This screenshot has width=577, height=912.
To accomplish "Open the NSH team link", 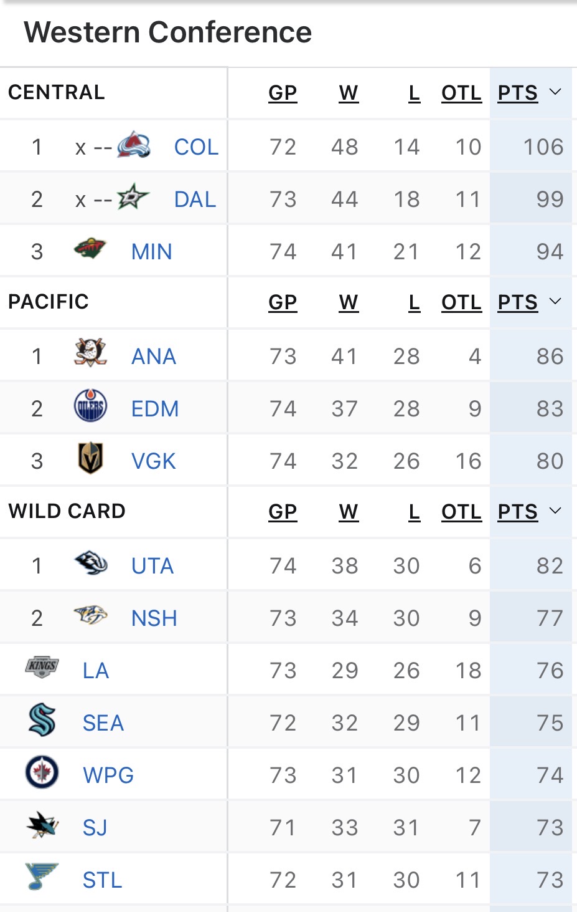I will coord(154,618).
